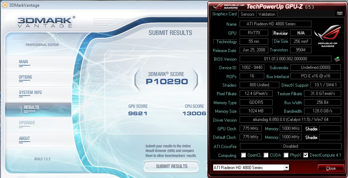Go to MAIN in 3DMark Vantage
Image resolution: width=348 pixels, height=178 pixels.
point(23,62)
